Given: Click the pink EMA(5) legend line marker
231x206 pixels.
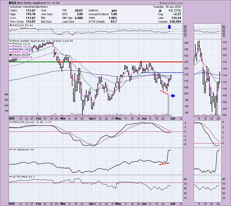Looking at the screenshot, I should [x=11, y=52].
